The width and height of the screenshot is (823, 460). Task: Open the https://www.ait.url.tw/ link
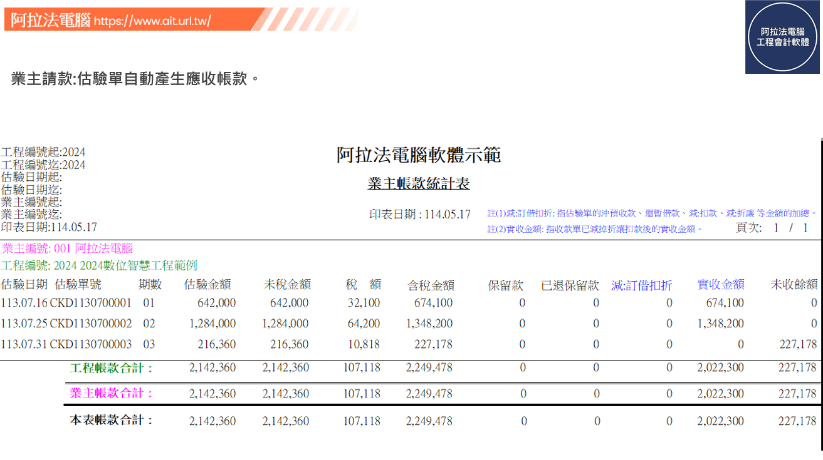(152, 21)
